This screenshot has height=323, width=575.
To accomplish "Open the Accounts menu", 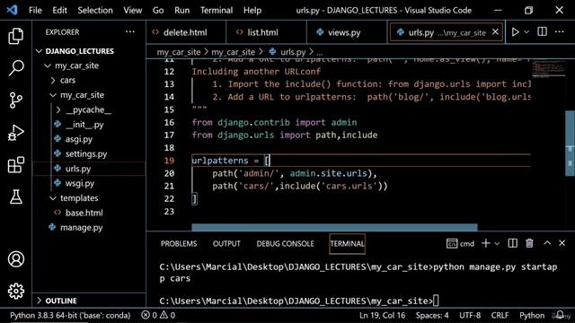I will click(16, 259).
